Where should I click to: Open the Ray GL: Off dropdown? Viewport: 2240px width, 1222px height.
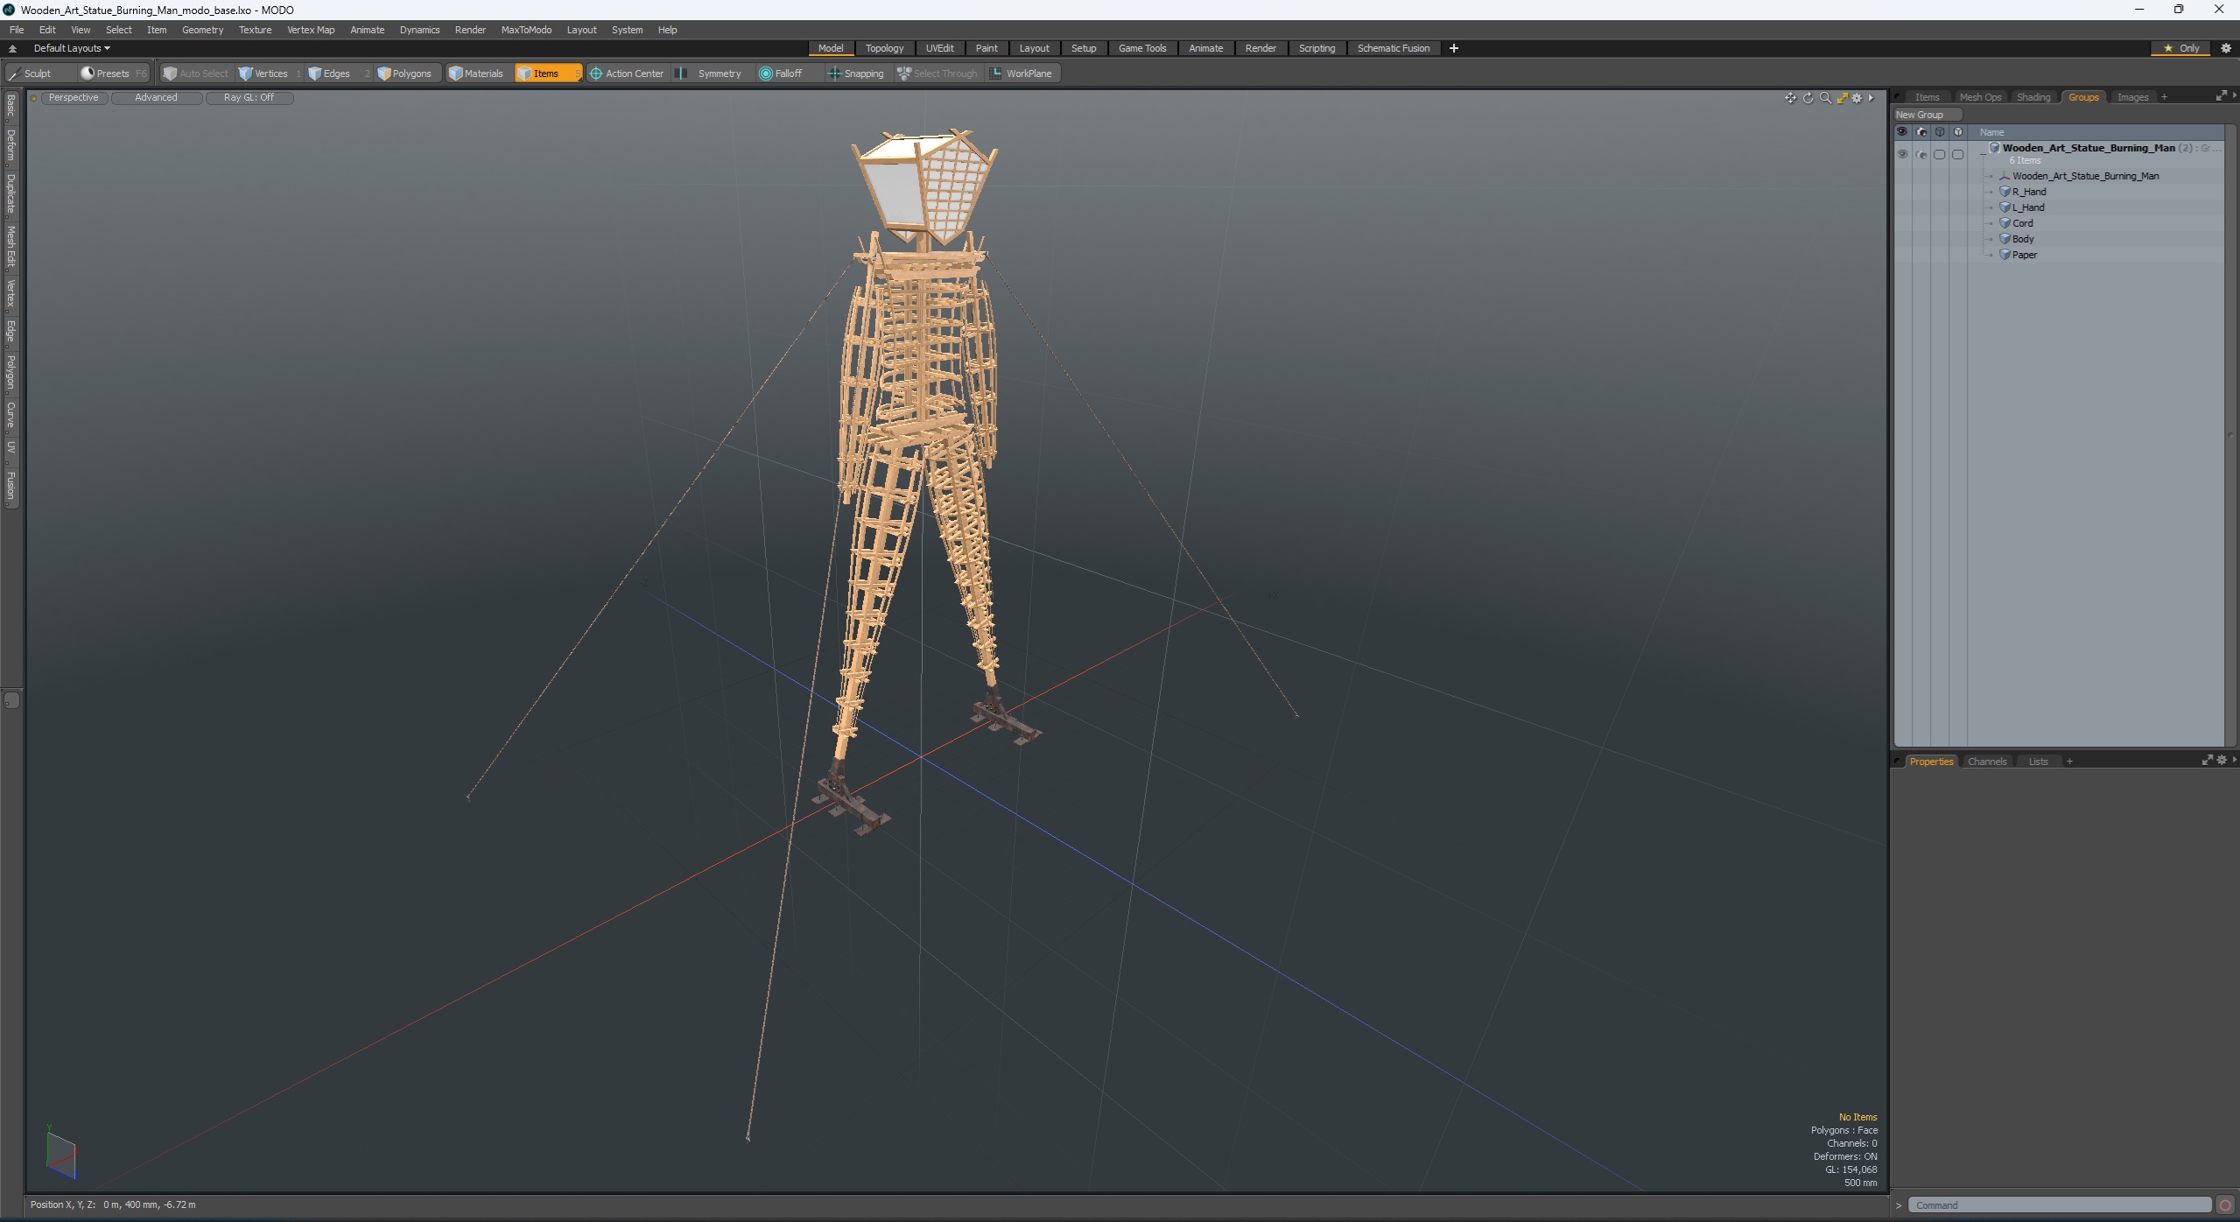[249, 98]
